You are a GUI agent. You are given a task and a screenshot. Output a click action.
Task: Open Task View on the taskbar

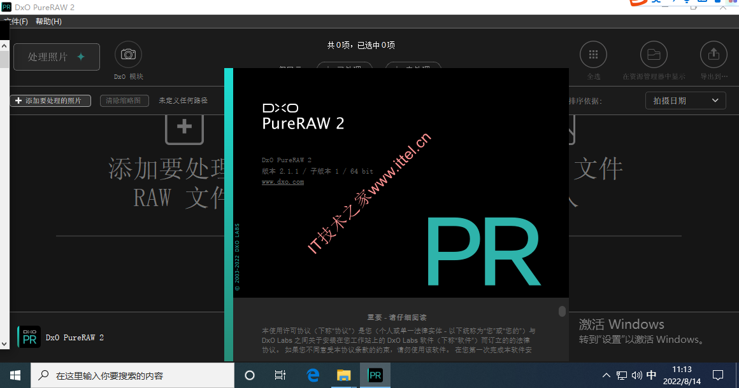coord(280,375)
